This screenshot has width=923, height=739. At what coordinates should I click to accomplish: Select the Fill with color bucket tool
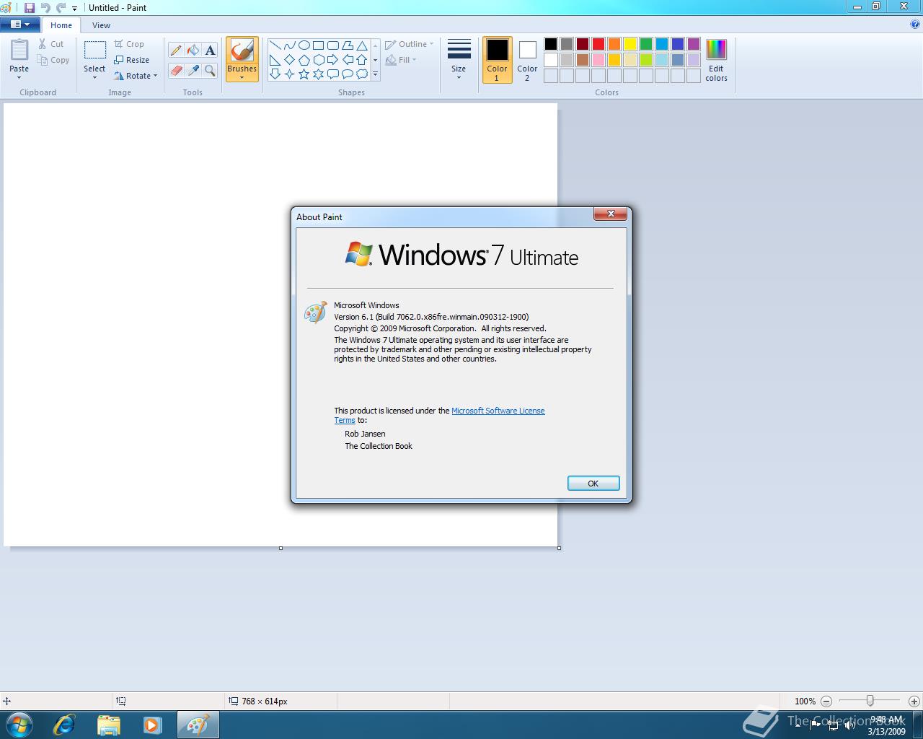(x=193, y=50)
